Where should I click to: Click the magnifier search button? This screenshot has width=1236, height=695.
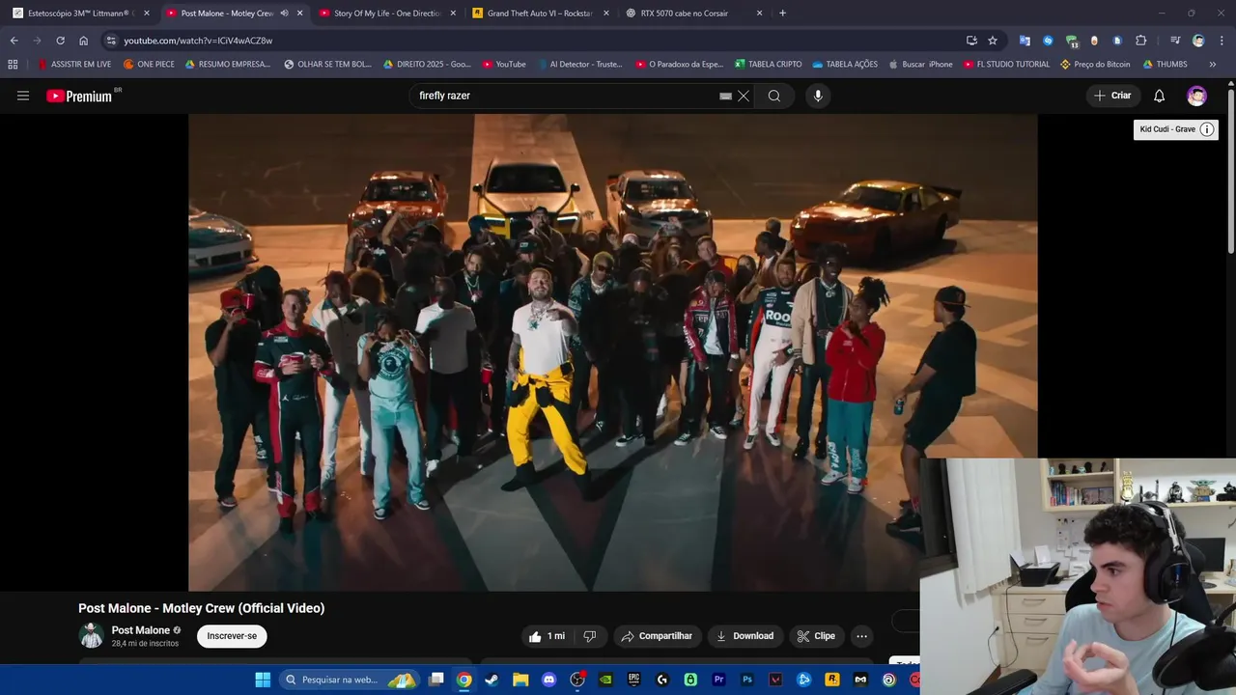coord(774,96)
